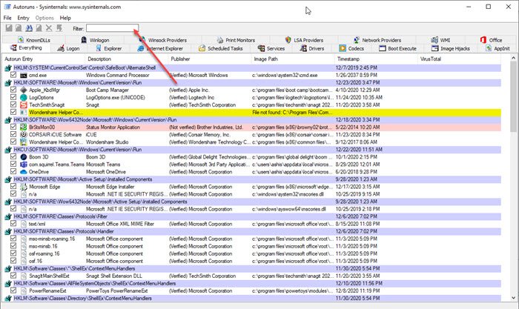The image size is (519, 309).
Task: Switch to the Services tab
Action: tap(271, 49)
